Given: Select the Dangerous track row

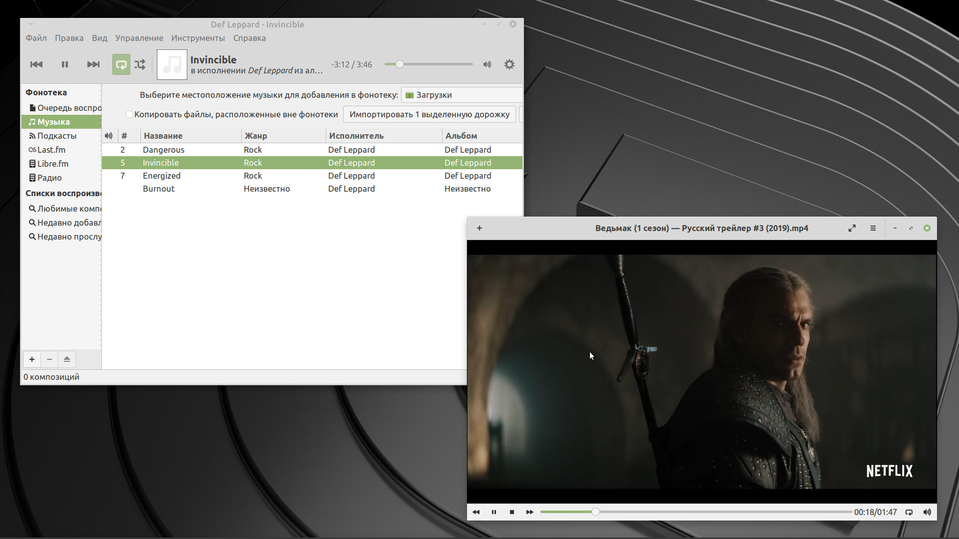Looking at the screenshot, I should [312, 150].
